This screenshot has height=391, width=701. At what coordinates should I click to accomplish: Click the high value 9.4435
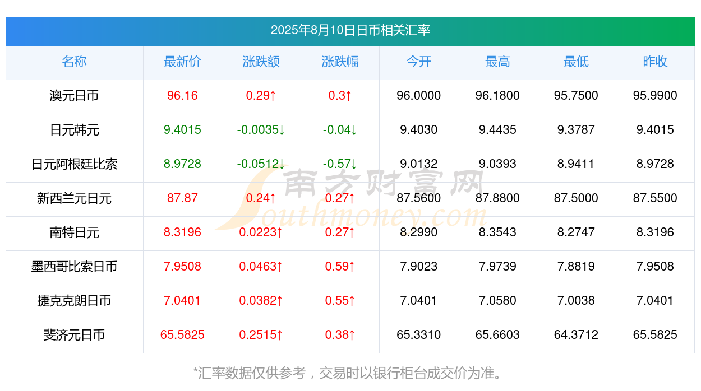tap(497, 130)
